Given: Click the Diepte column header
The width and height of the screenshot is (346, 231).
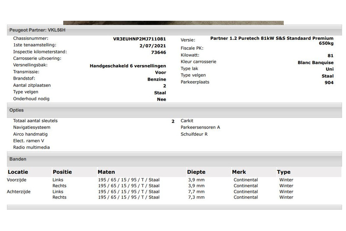Looking at the screenshot, I should coord(196,172).
